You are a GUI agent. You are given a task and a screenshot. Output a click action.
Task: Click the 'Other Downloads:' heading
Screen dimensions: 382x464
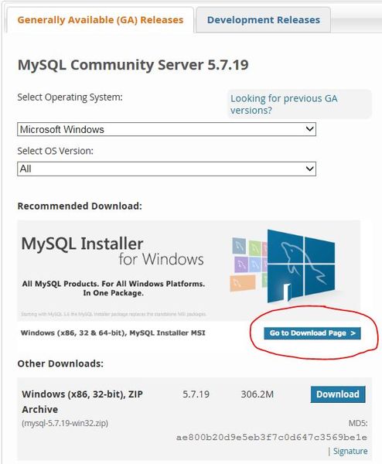point(60,363)
